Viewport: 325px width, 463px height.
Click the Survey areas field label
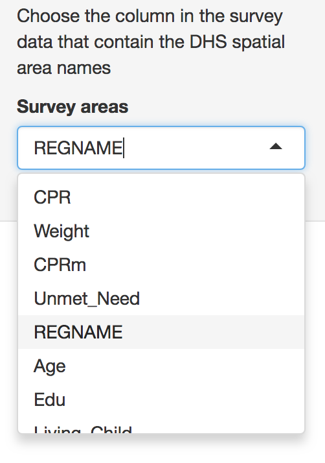pyautogui.click(x=73, y=106)
